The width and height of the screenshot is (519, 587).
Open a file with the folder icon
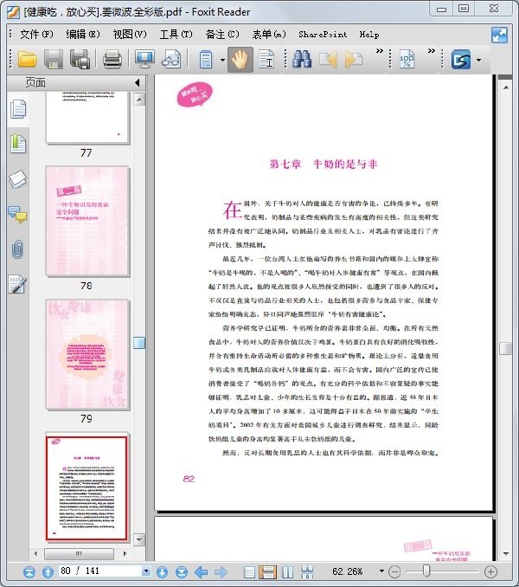point(28,60)
